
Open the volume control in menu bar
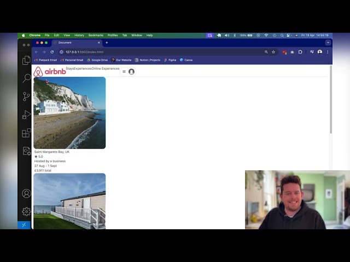(x=227, y=35)
